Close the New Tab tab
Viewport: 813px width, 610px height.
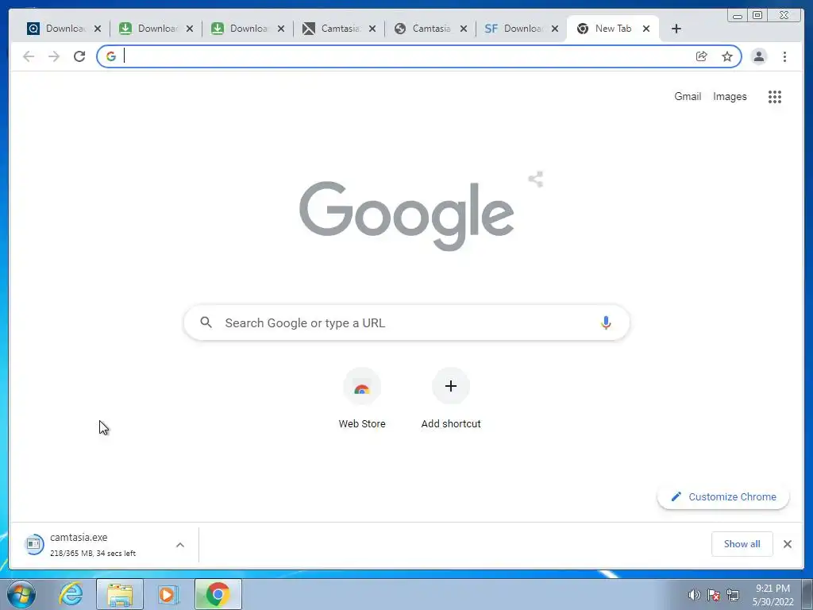646,29
